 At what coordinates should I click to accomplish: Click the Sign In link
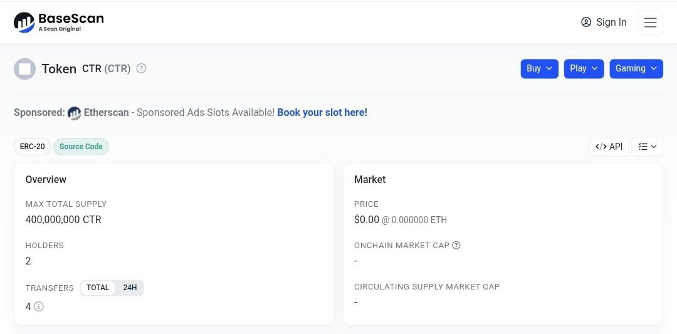[611, 23]
